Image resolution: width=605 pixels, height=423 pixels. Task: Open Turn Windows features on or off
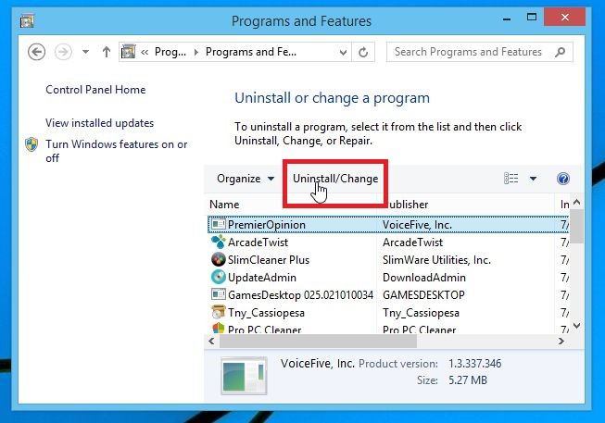(x=116, y=151)
